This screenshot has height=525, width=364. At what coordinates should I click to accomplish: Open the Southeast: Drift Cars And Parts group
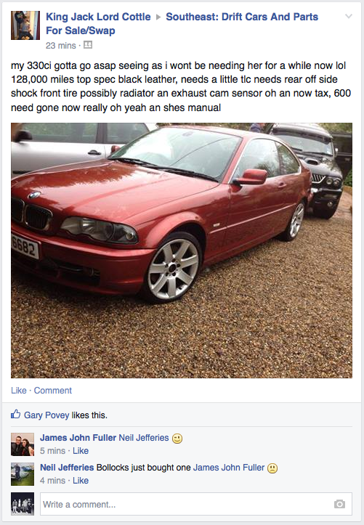point(182,23)
